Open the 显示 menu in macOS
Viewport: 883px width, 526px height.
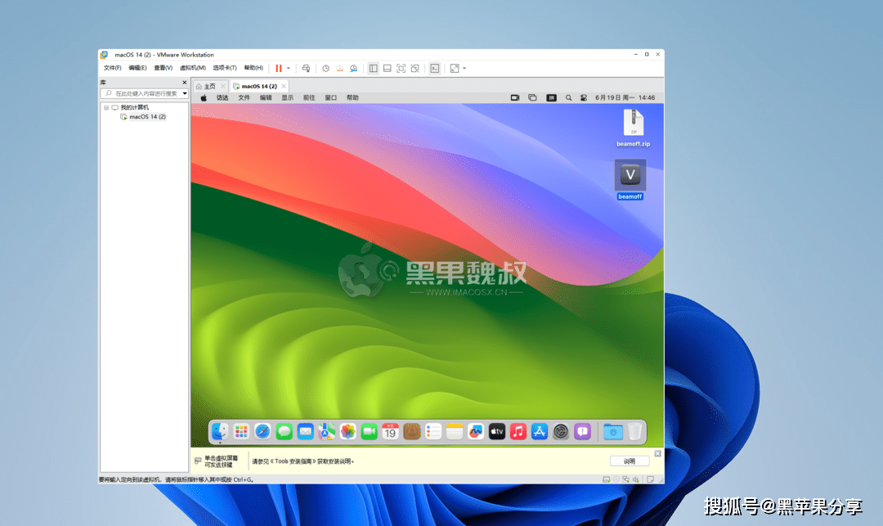pyautogui.click(x=288, y=98)
